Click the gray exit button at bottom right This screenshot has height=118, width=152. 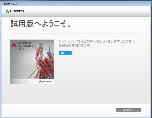[x=128, y=110]
